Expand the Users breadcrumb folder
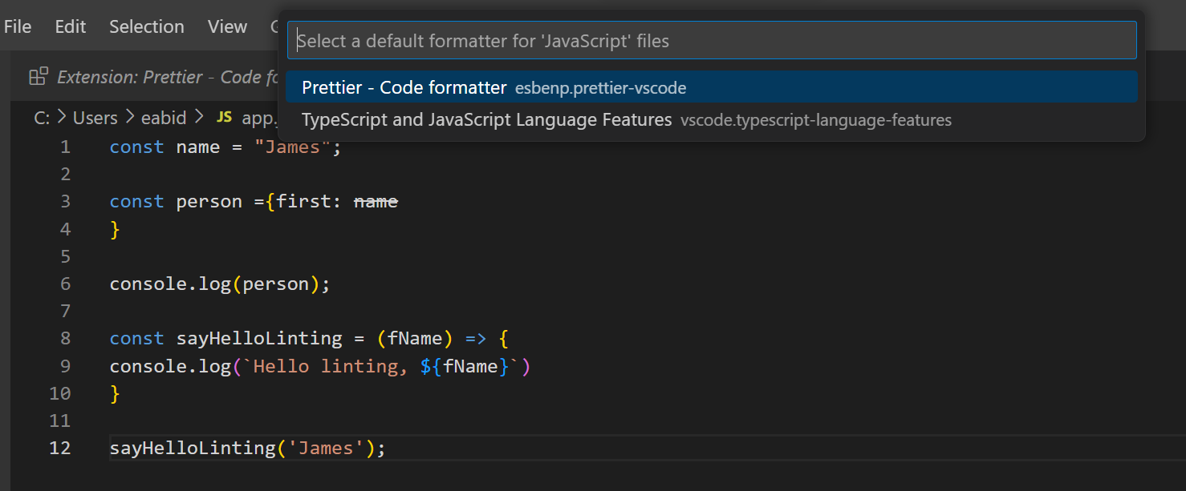 (95, 118)
